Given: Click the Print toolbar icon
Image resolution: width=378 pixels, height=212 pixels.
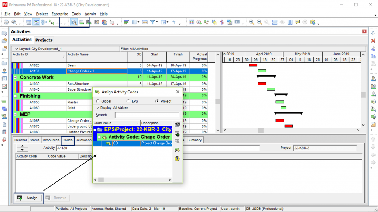Looking at the screenshot, I should point(6,22).
